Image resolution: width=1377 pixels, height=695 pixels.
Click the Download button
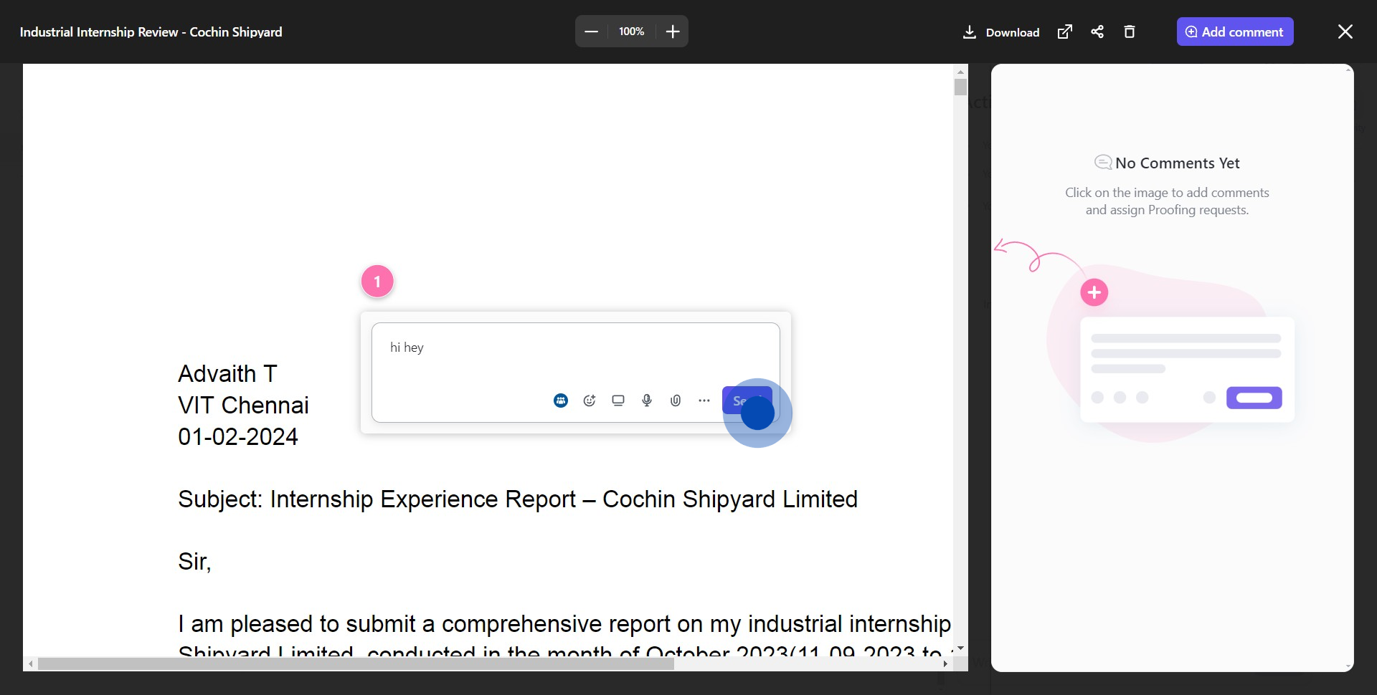[1001, 32]
